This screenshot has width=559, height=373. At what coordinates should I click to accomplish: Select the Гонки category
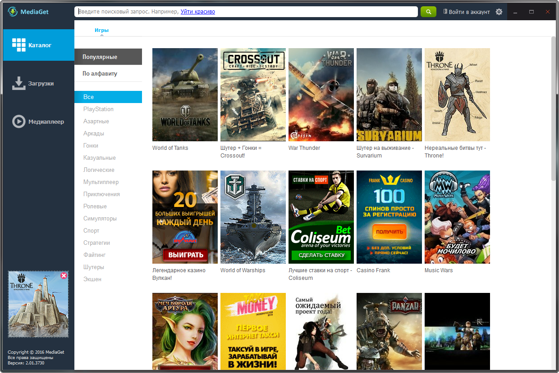(91, 146)
